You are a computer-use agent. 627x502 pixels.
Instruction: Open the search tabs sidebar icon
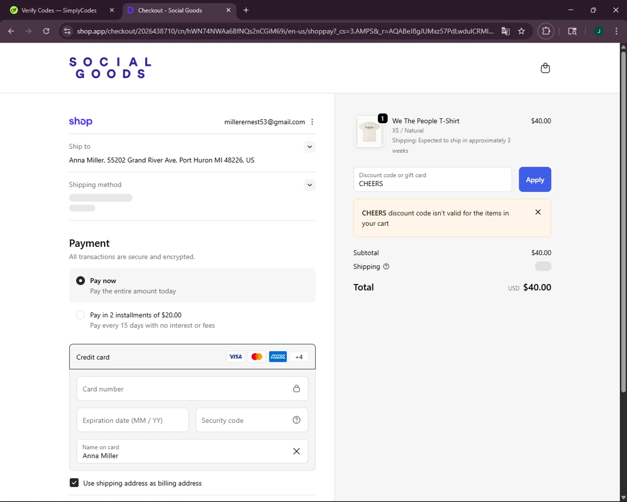pos(572,31)
